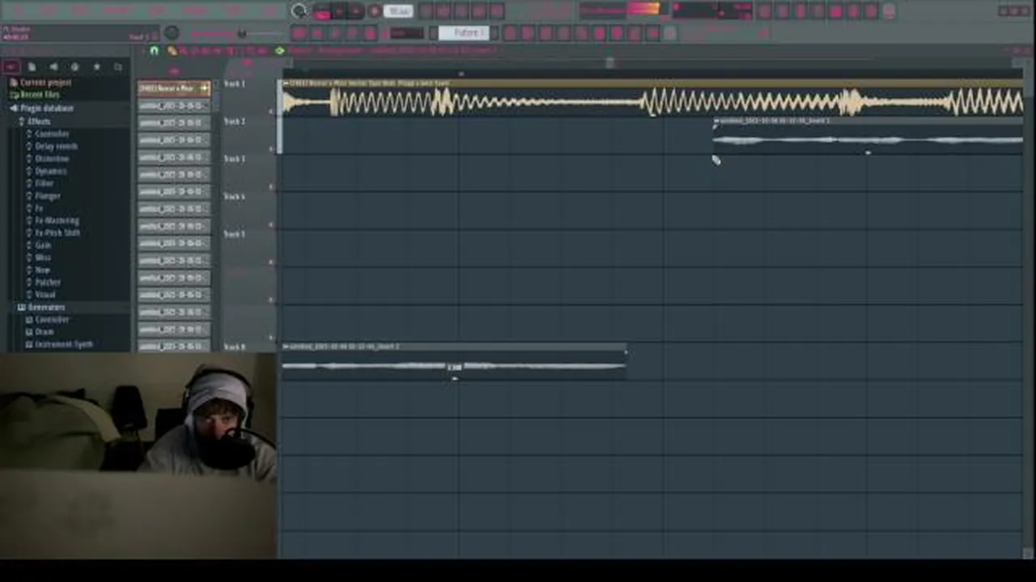The width and height of the screenshot is (1036, 582).
Task: Open Instrument Synth generators category
Action: (62, 344)
